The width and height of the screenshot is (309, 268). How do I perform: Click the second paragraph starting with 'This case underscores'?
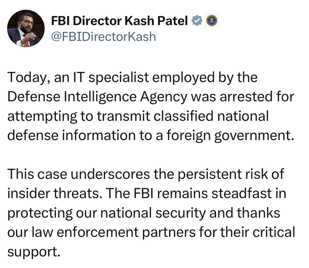click(151, 213)
